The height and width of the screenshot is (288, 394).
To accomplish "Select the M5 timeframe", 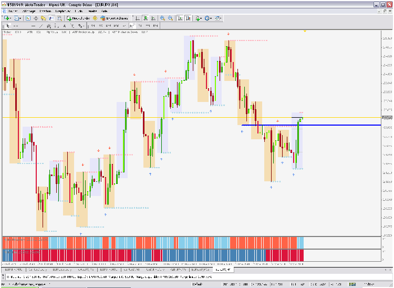I will point(101,26).
